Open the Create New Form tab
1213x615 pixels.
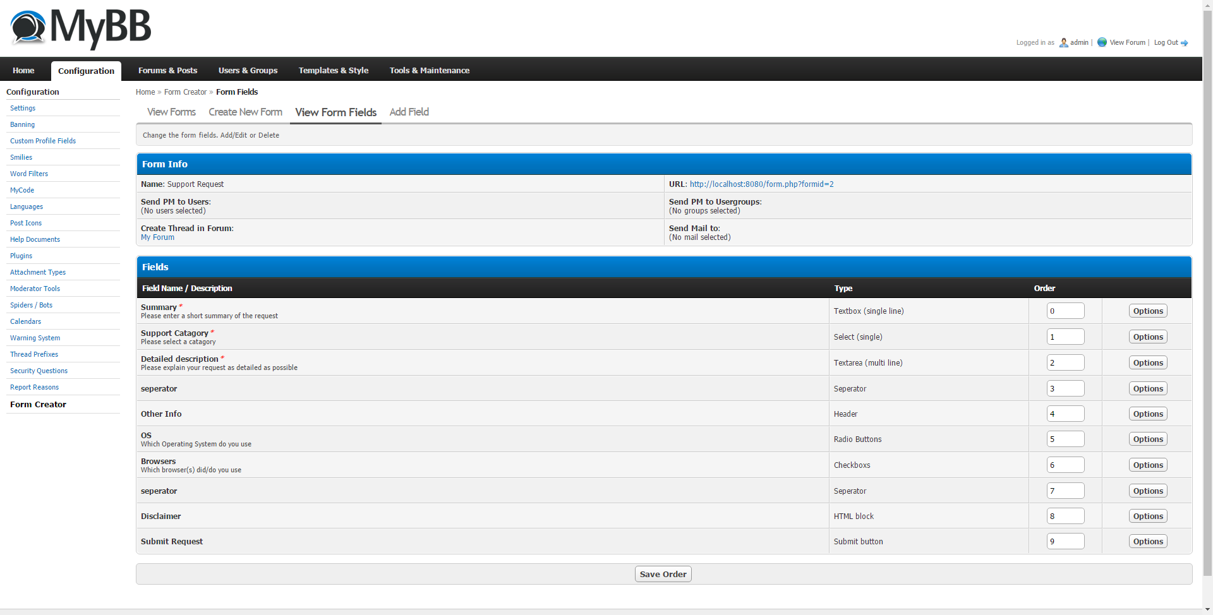click(245, 112)
